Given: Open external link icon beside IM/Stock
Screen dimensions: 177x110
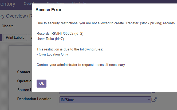Looking at the screenshot, I should point(154,100).
